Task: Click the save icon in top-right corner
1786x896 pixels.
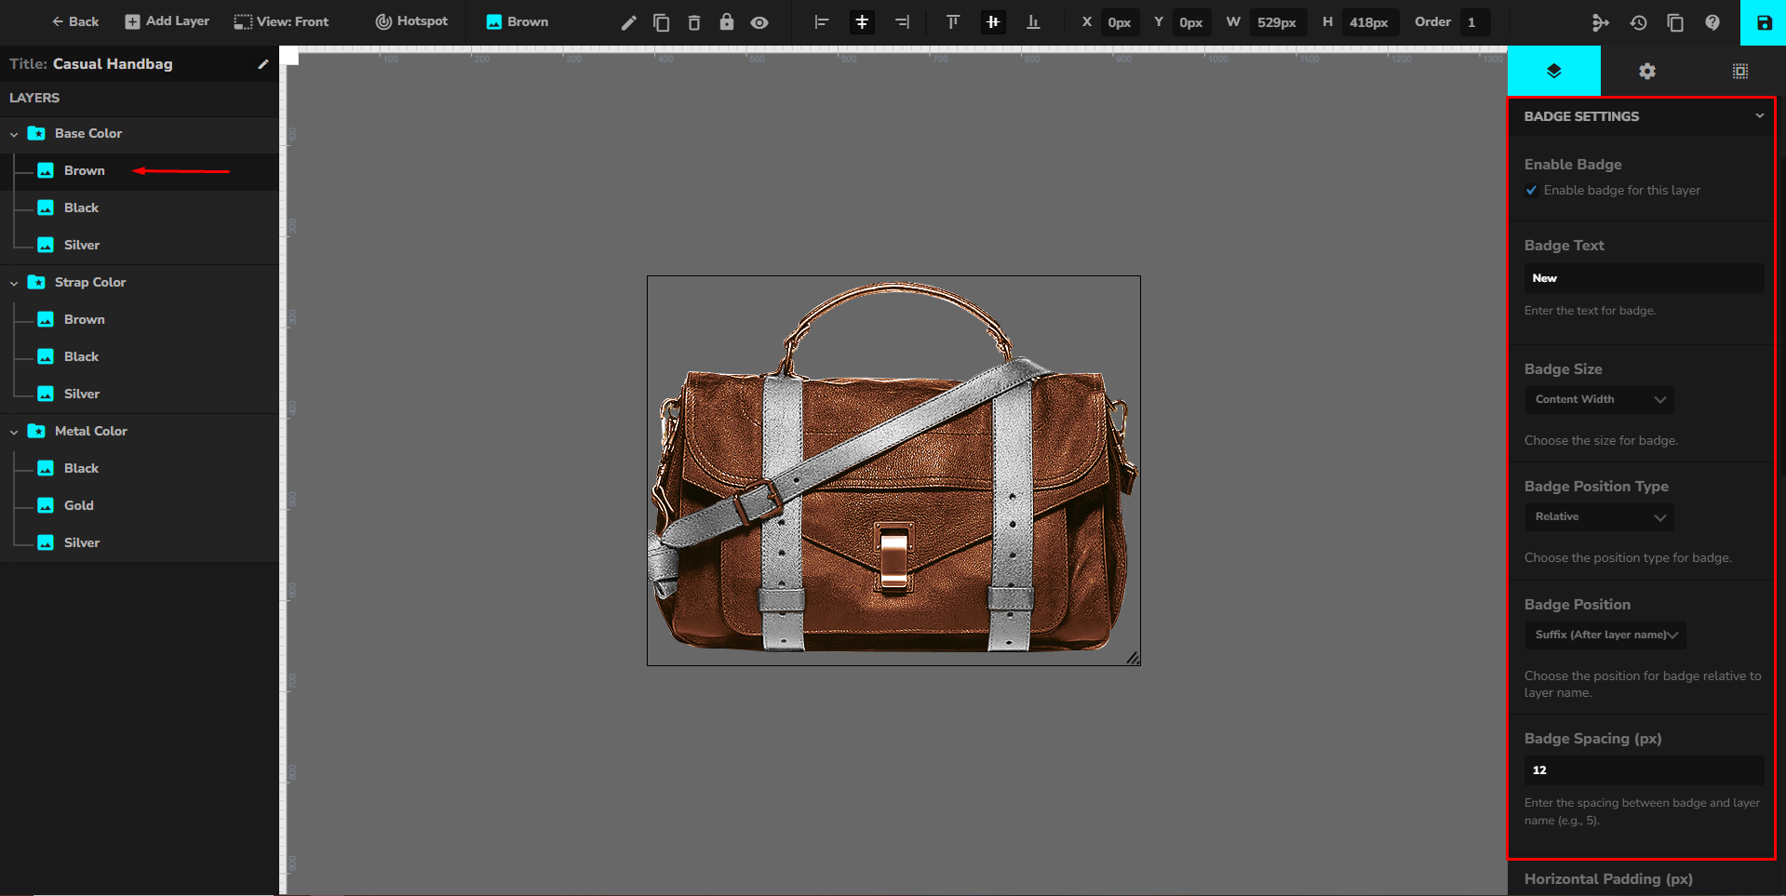Action: tap(1764, 22)
